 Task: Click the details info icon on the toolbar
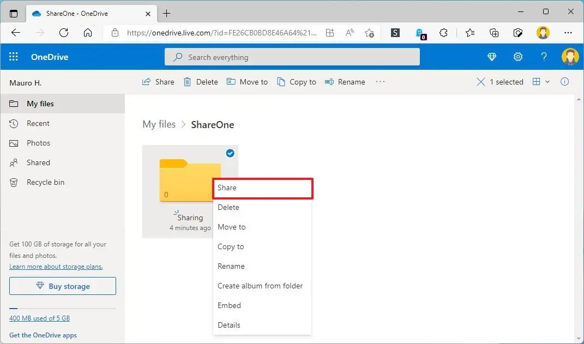click(x=564, y=82)
